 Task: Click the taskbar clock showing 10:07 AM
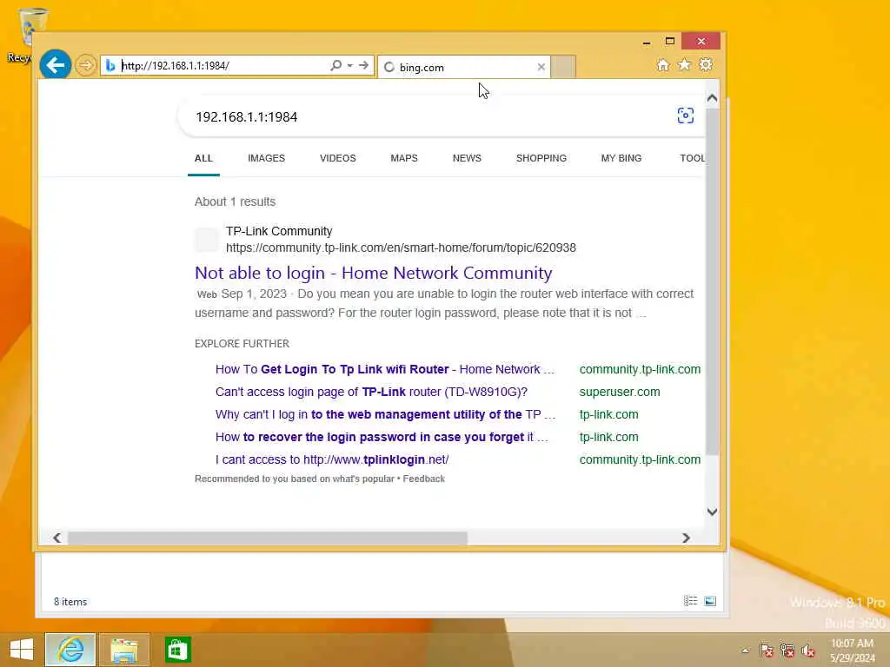(852, 650)
